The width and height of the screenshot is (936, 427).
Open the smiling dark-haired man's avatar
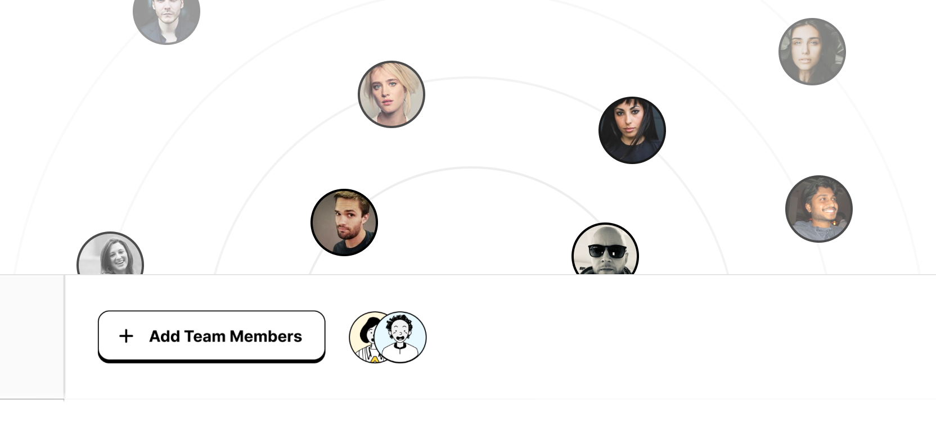click(x=819, y=209)
